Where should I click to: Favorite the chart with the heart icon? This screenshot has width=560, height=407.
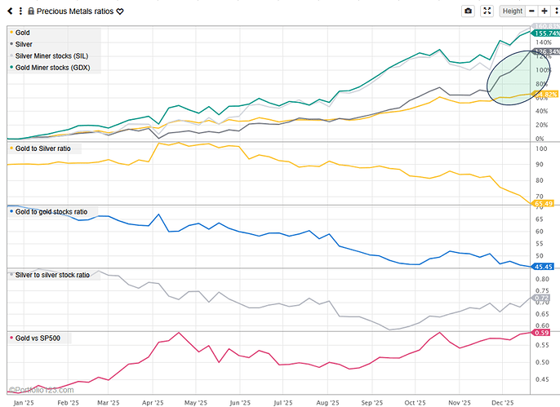click(120, 11)
